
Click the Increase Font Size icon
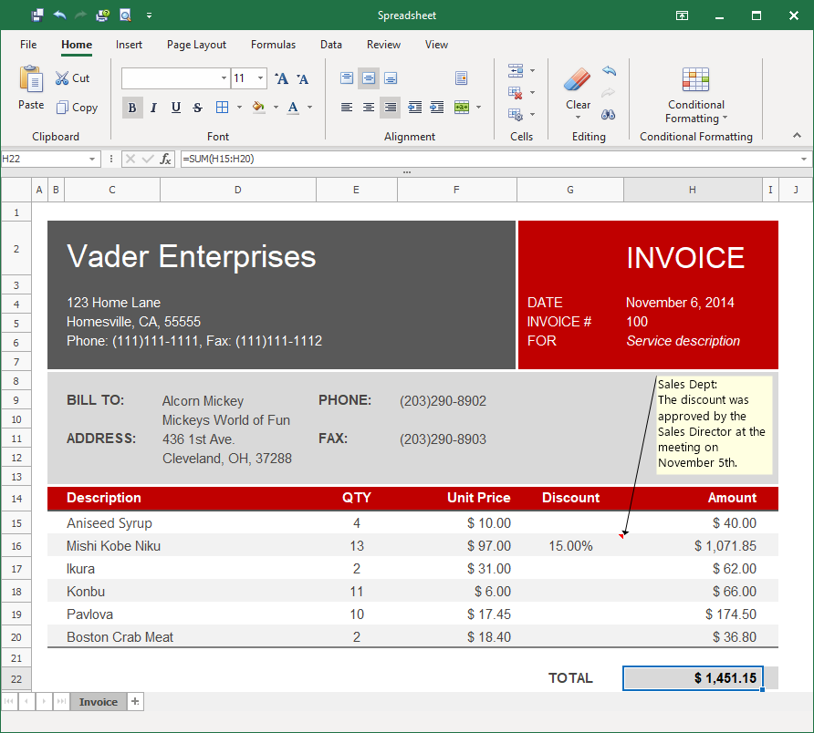click(281, 79)
